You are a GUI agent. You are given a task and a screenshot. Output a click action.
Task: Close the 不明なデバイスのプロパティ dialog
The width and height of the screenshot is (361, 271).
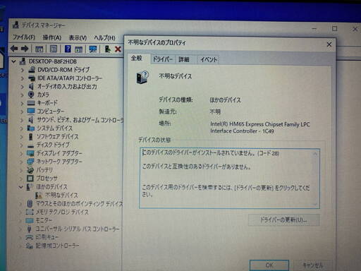pos(329,44)
